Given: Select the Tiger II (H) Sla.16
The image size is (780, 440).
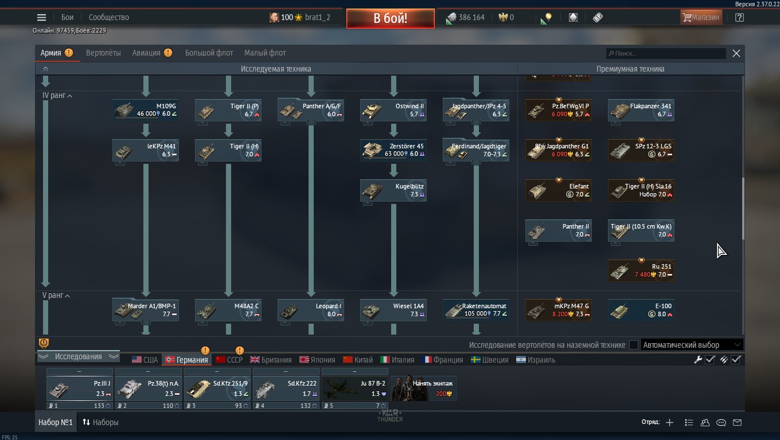Looking at the screenshot, I should click(x=641, y=190).
